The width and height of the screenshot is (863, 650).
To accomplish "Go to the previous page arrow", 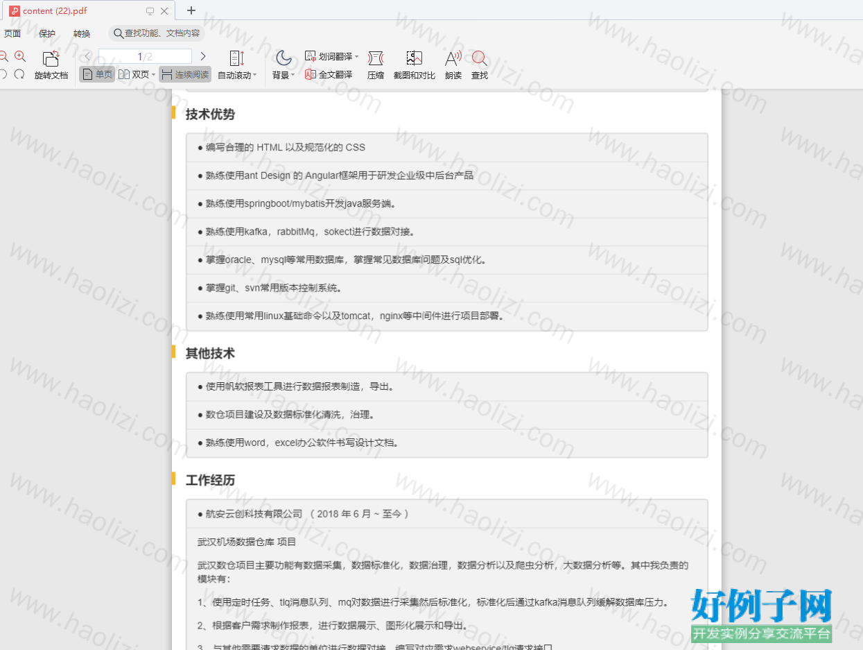I will [87, 56].
